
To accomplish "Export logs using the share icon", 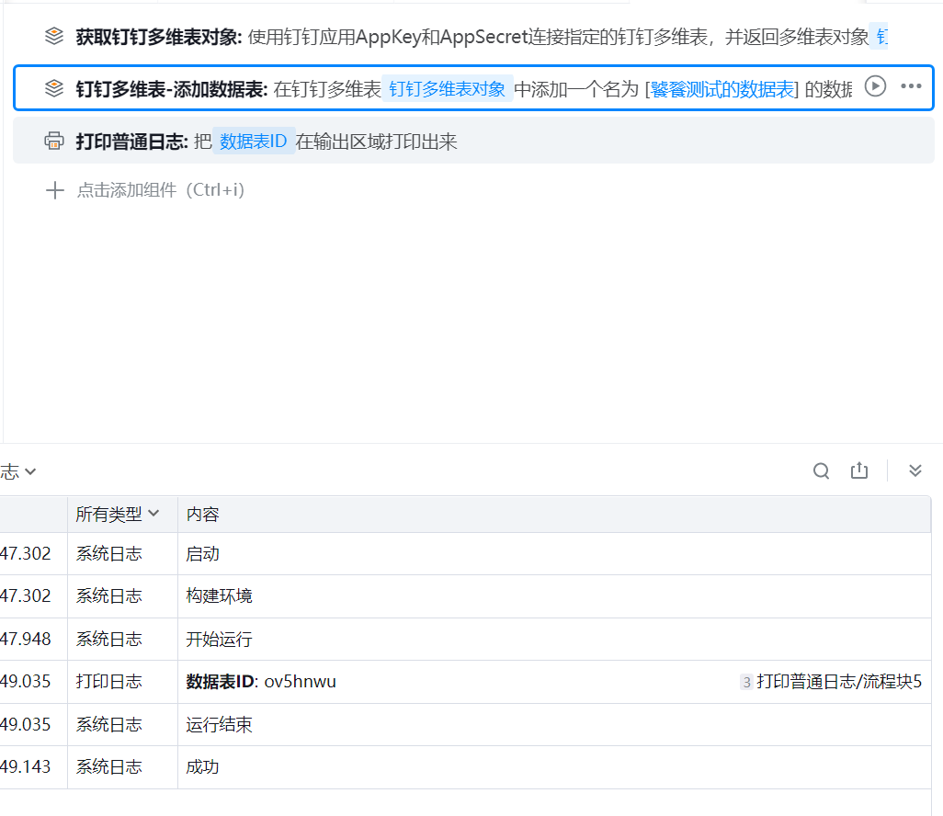I will tap(859, 471).
